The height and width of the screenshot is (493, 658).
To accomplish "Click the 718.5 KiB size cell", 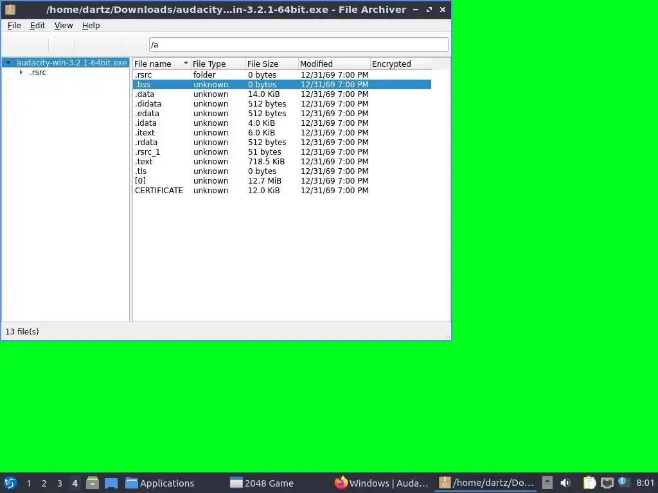I will click(x=266, y=161).
